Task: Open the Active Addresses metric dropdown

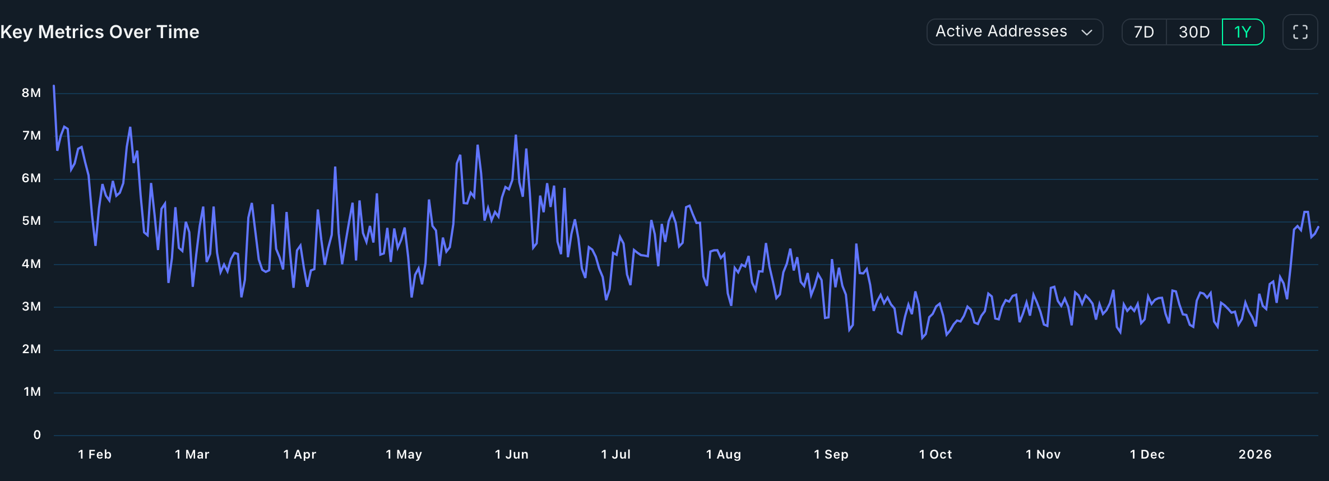Action: (1015, 32)
